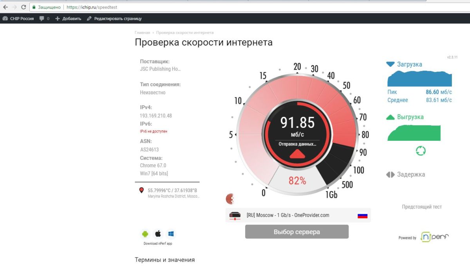470x267 pixels.
Task: Click the green spinning upload progress icon
Action: point(421,151)
